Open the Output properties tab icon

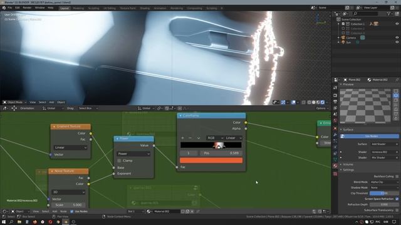pos(335,102)
